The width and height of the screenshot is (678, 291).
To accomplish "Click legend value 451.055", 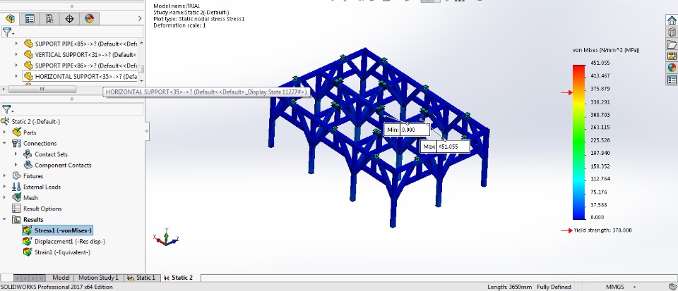I will point(600,63).
